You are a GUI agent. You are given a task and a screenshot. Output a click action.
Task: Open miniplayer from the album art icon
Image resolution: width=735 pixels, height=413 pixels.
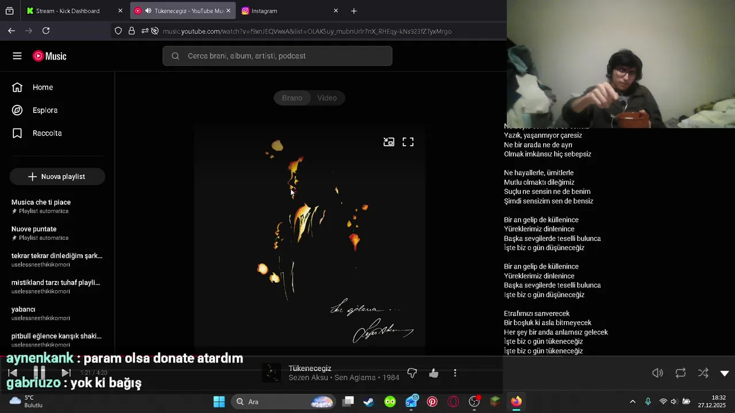389,142
